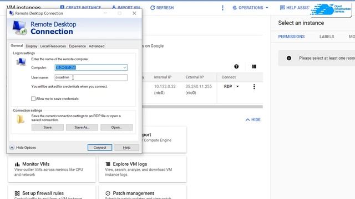Collapse options with Hide Options arrow
This screenshot has width=355, height=199.
click(x=12, y=148)
